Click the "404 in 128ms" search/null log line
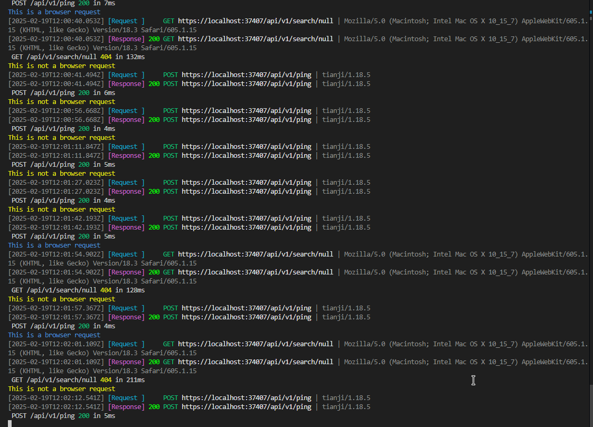 click(78, 290)
